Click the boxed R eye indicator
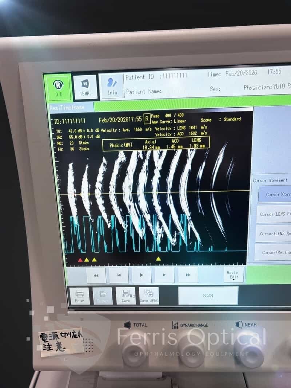Screen dimensions: 291x388 (x=147, y=119)
